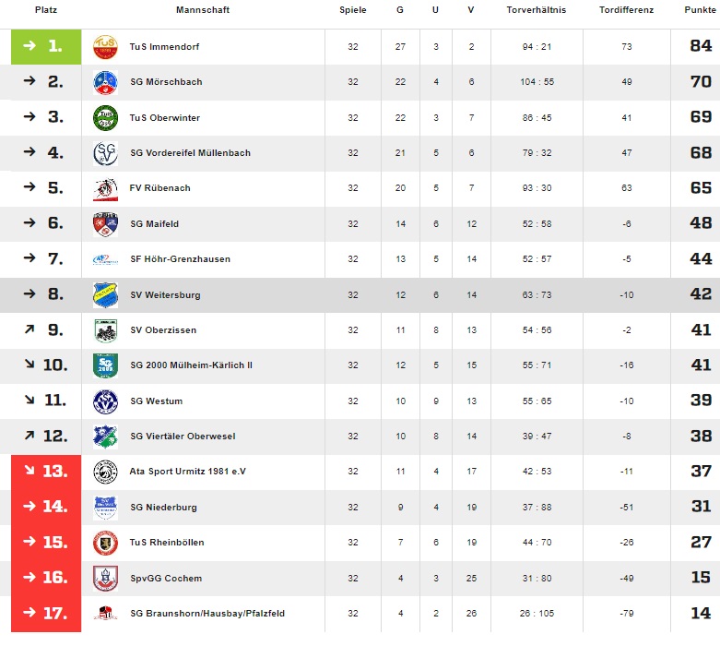
Task: Click the TuS Oberwinter green logo
Action: click(x=105, y=117)
